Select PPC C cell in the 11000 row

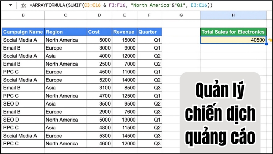point(23,72)
